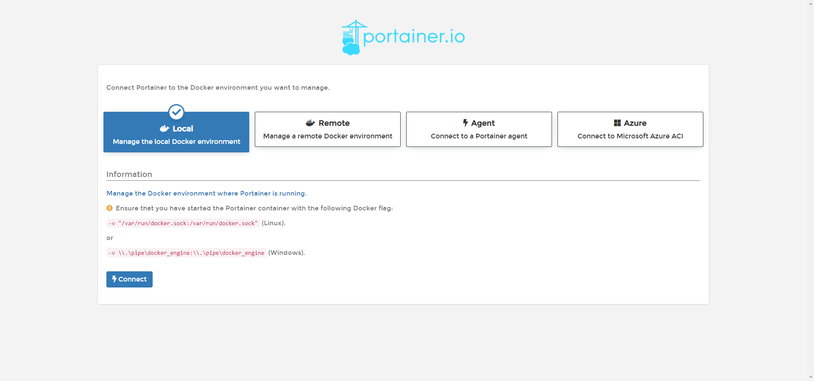The width and height of the screenshot is (814, 381).
Task: Click the Windows docker_engine pipe snippet
Action: [187, 253]
